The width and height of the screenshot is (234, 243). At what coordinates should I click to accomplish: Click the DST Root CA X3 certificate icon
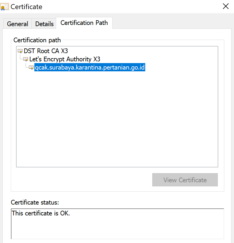[20, 51]
